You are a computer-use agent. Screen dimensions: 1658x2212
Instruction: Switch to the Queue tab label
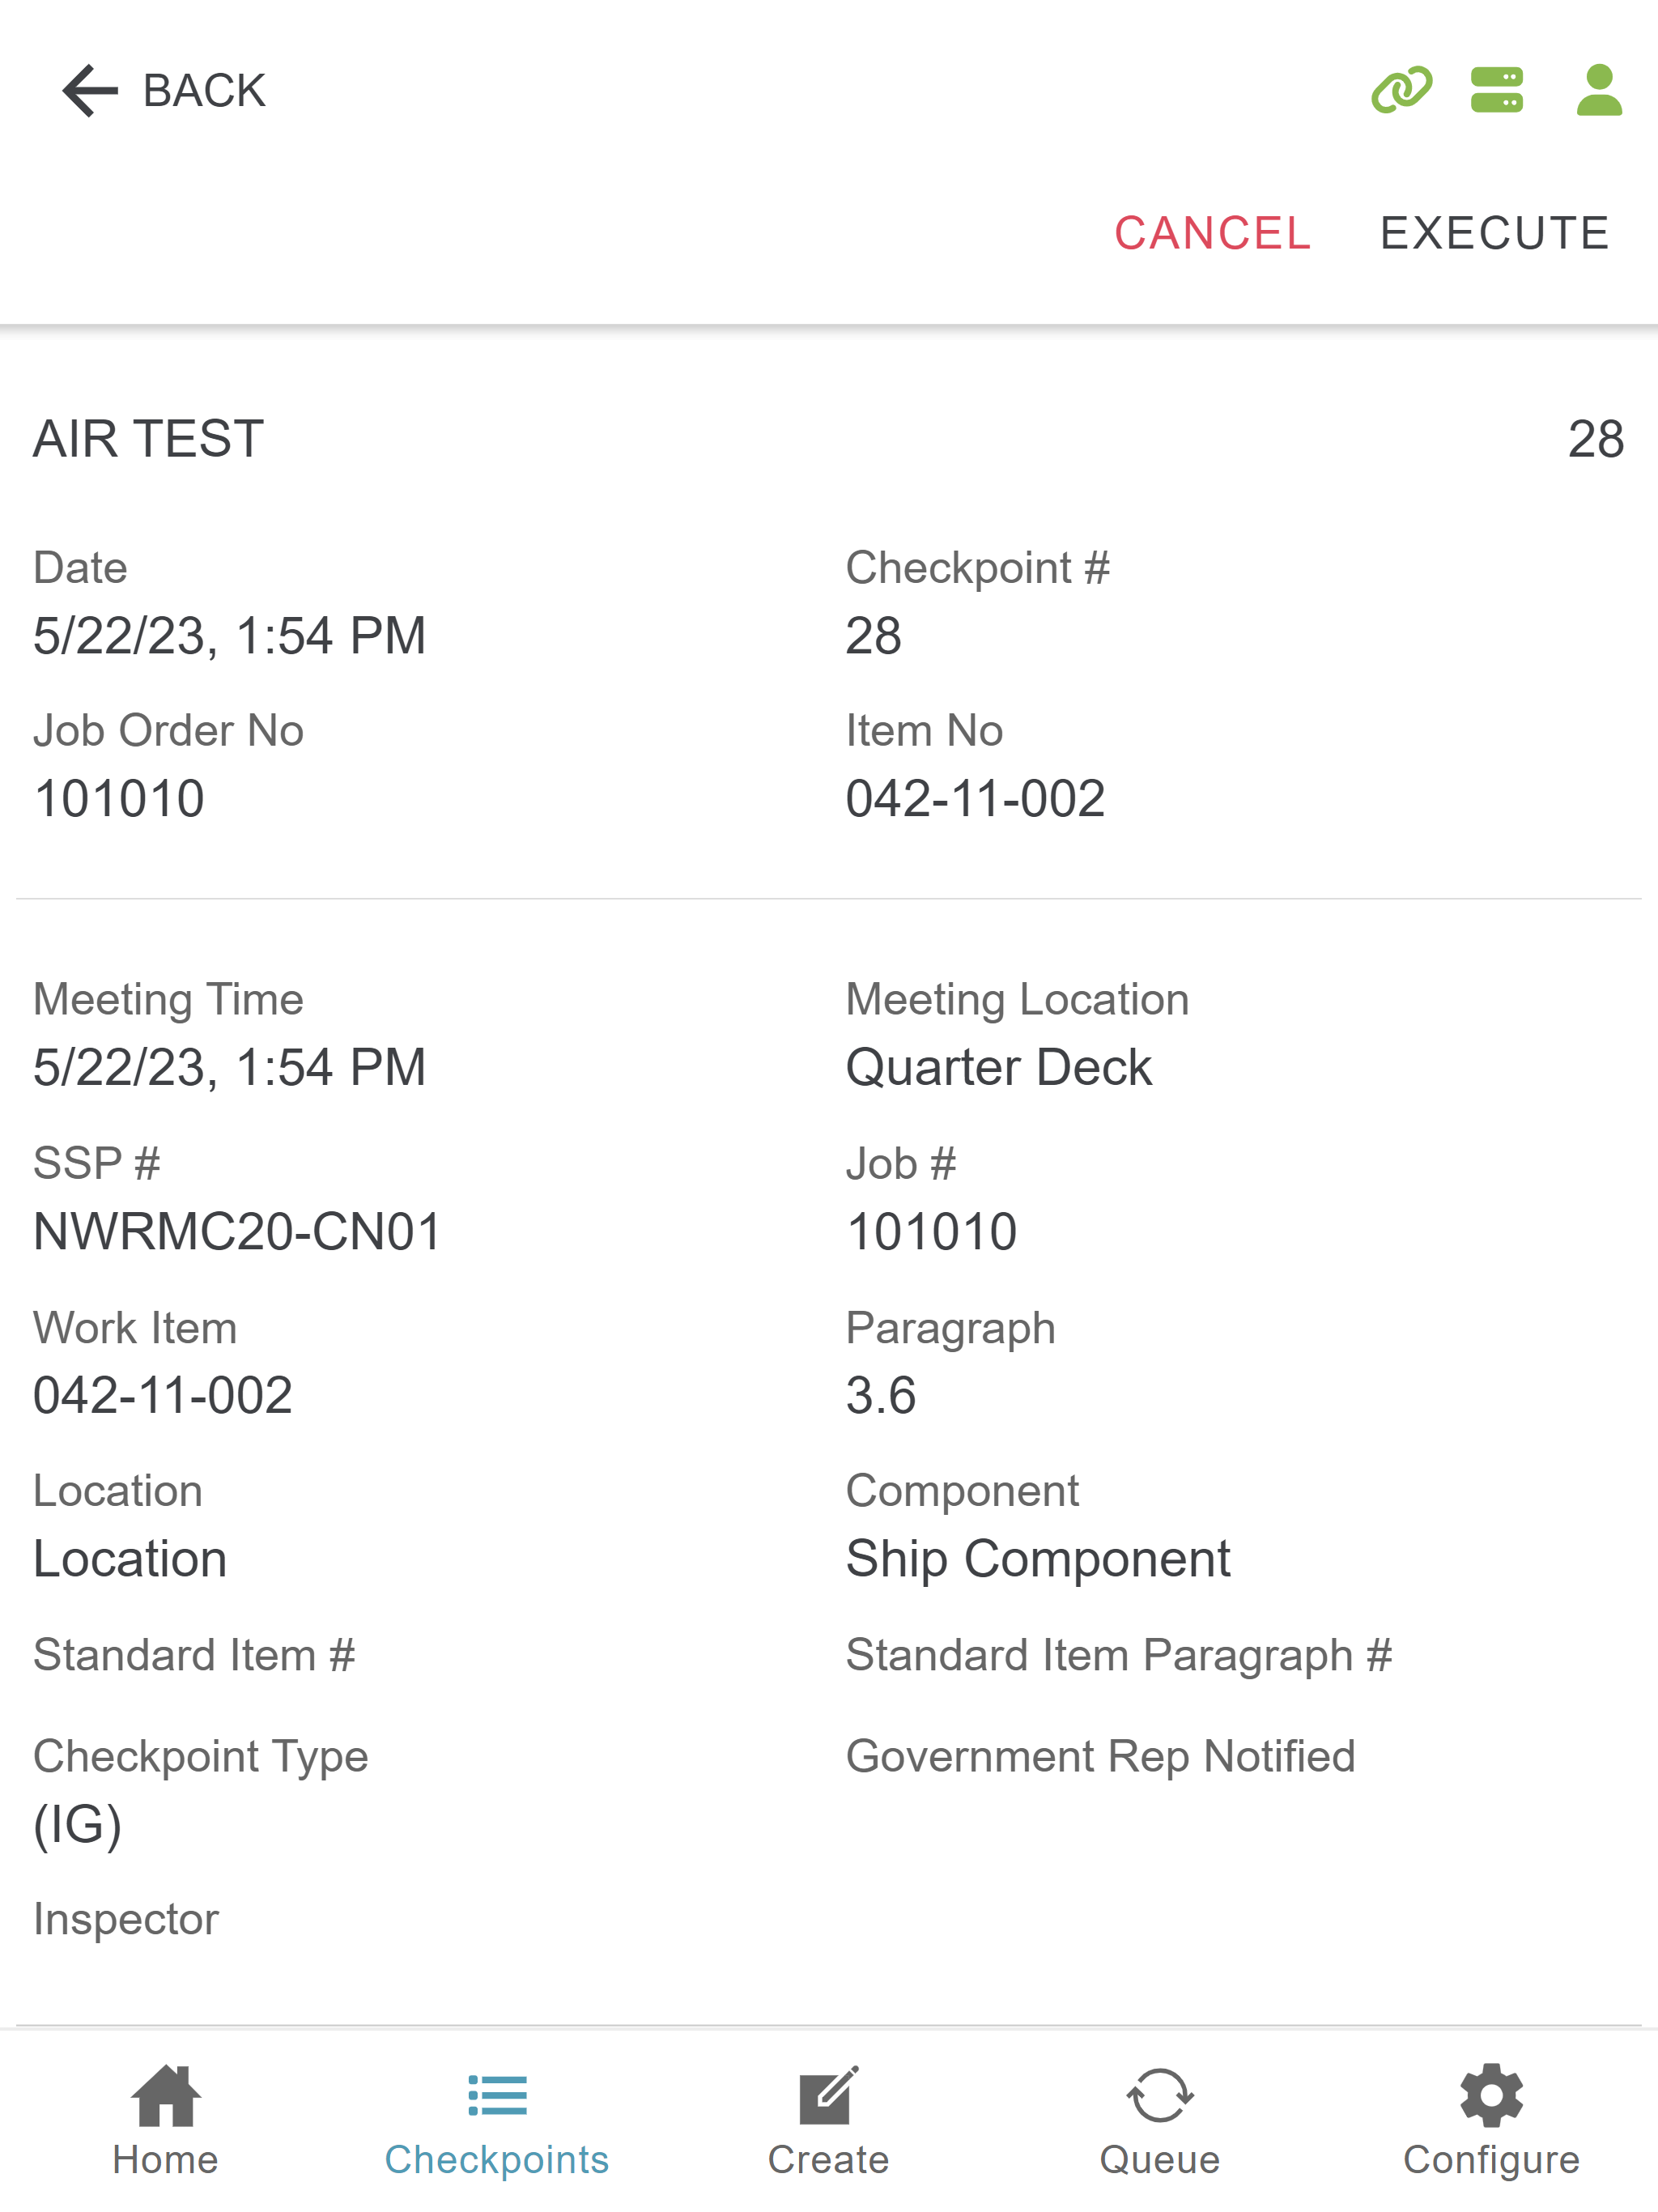click(x=1160, y=2160)
